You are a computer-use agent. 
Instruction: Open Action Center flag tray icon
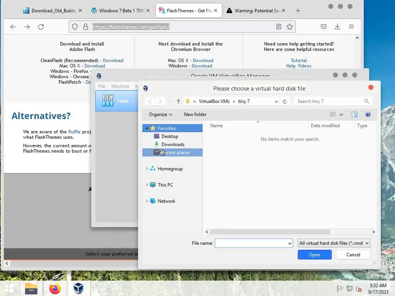(340, 288)
